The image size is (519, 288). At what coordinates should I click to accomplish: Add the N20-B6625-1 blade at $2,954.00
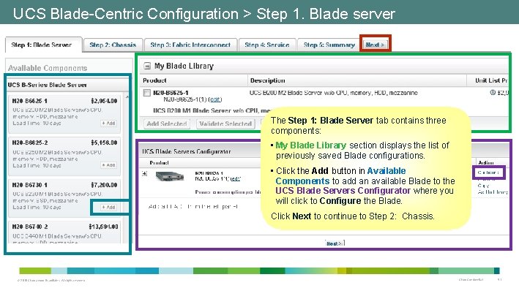point(108,123)
